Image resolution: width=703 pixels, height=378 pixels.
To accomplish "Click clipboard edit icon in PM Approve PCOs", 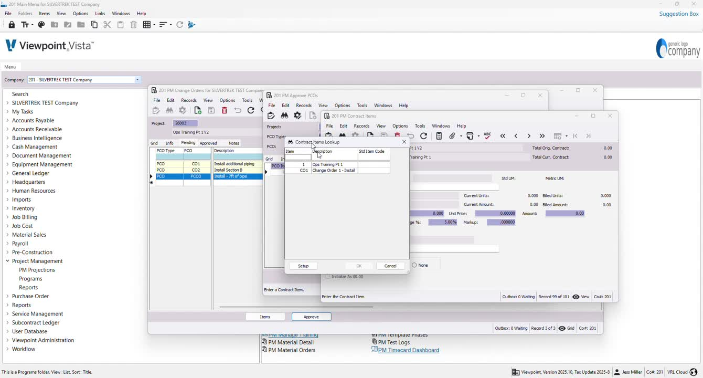I will point(271,115).
